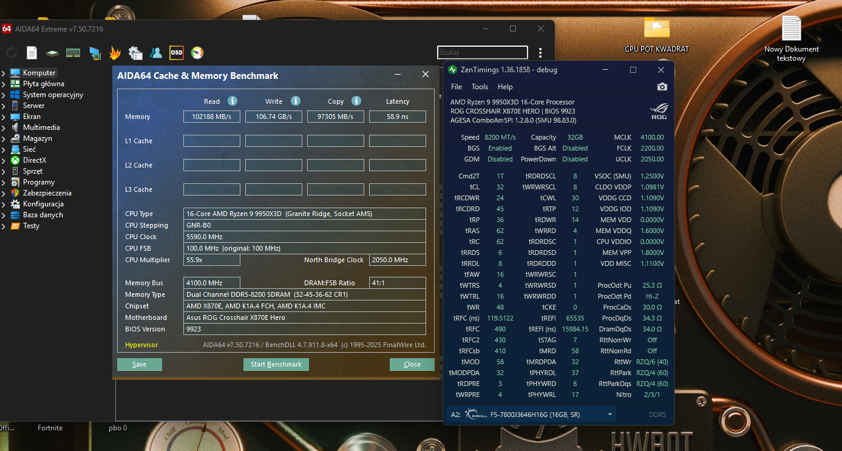Viewport: 842px width, 451px height.
Task: Click the info icon beside Copy
Action: coord(356,101)
